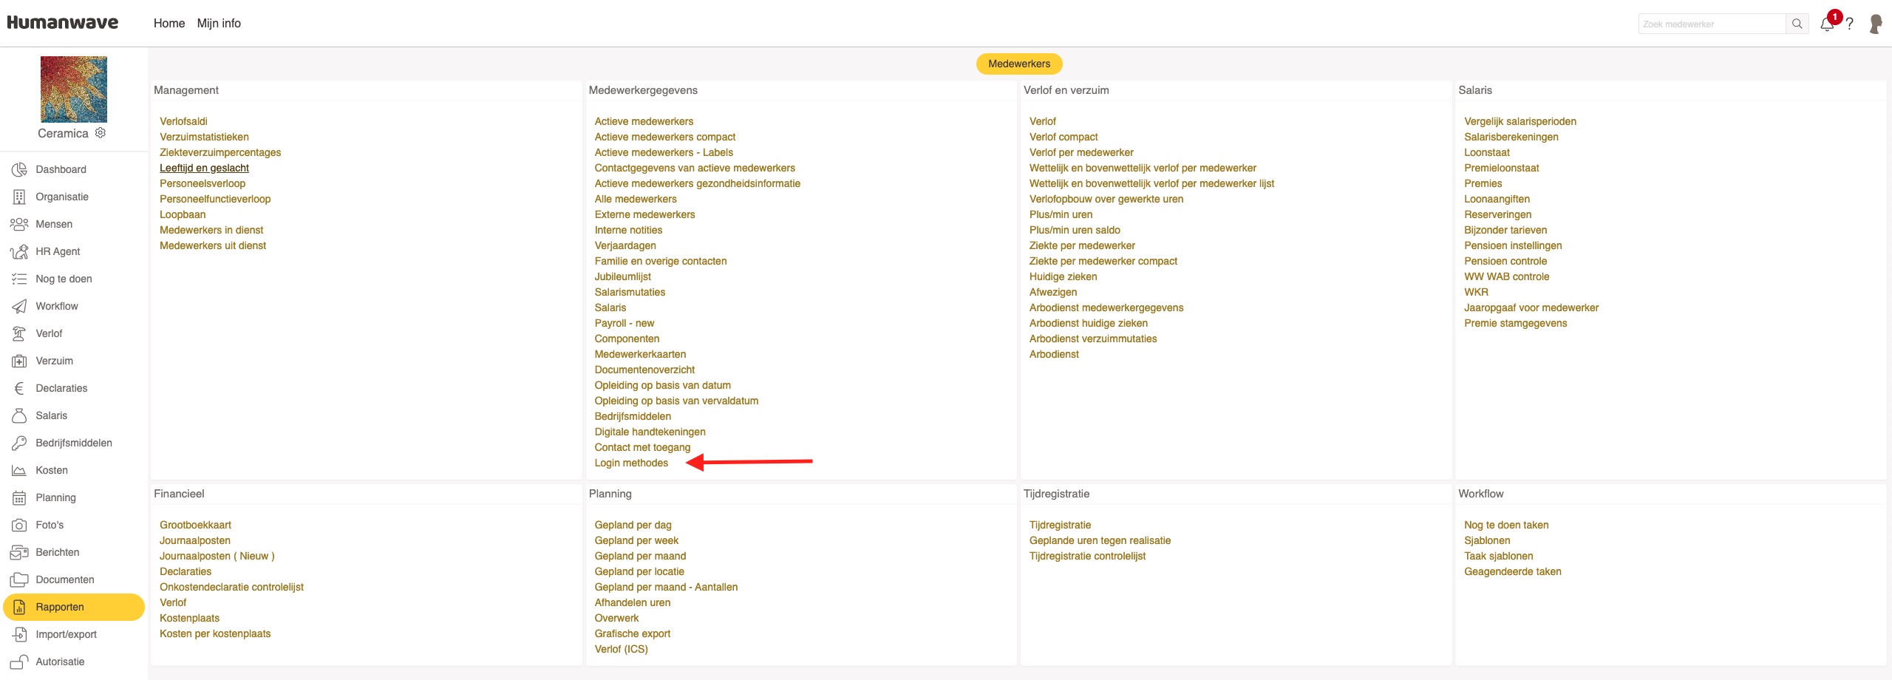Viewport: 1892px width, 680px height.
Task: Open the Loonstaat salary report
Action: tap(1487, 152)
